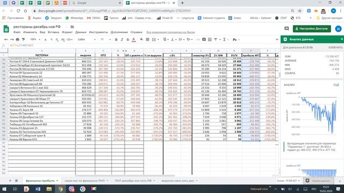Close the Анализ данных panel
The width and height of the screenshot is (344, 193).
pyautogui.click(x=342, y=39)
